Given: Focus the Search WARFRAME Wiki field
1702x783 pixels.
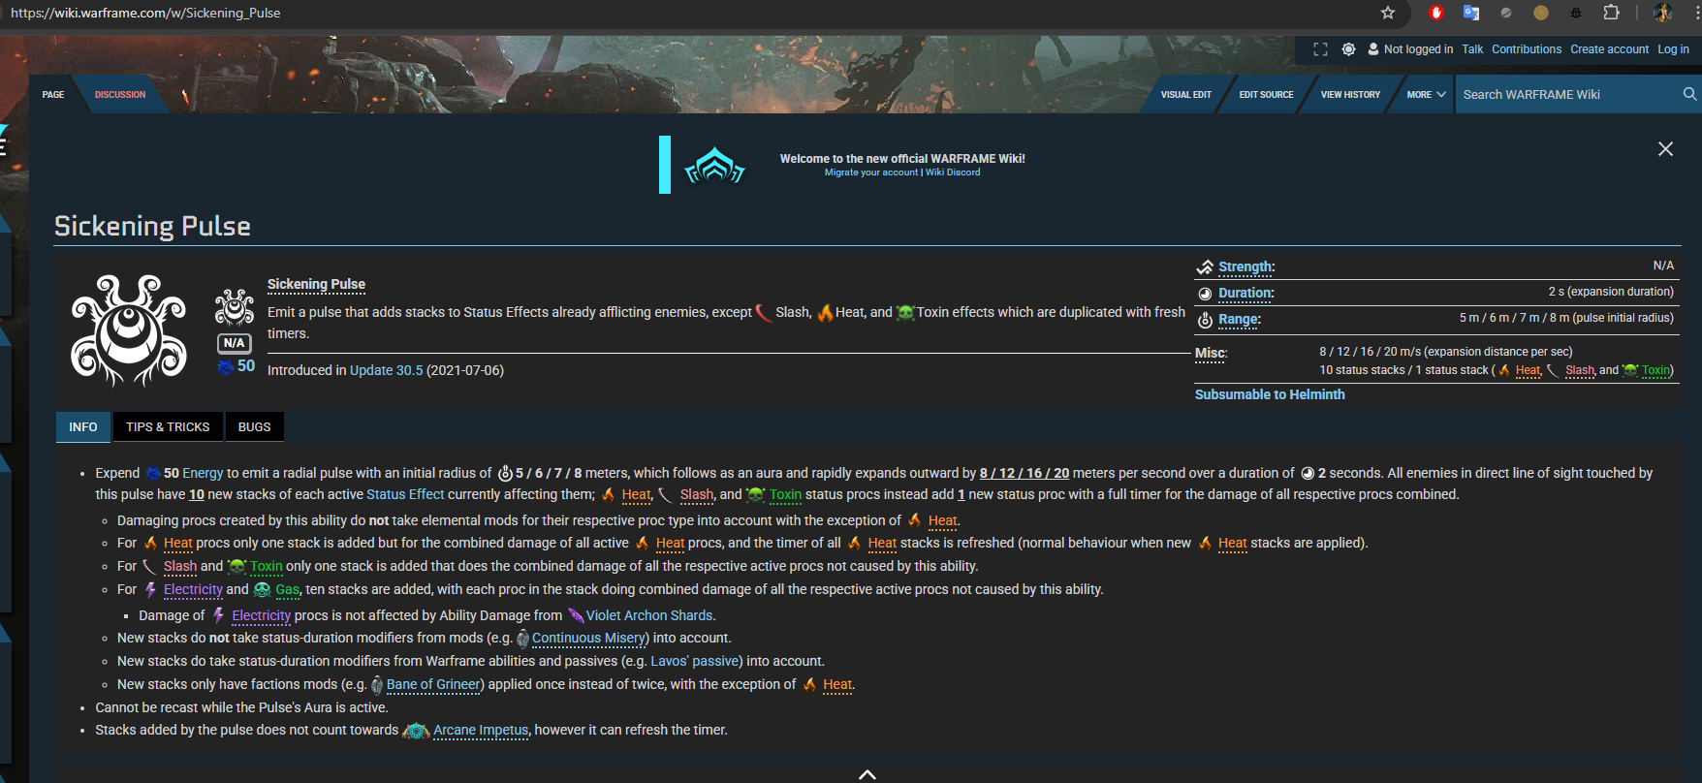Looking at the screenshot, I should click(1568, 94).
